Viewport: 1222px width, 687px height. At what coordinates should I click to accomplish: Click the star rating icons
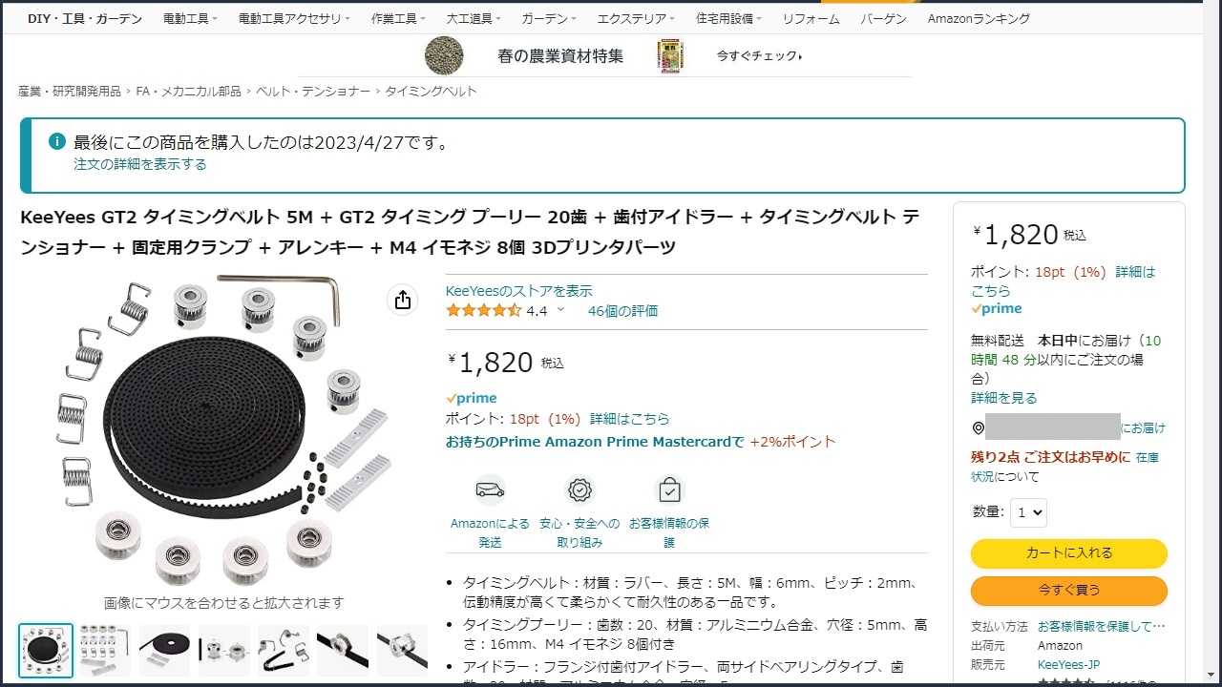tap(483, 310)
